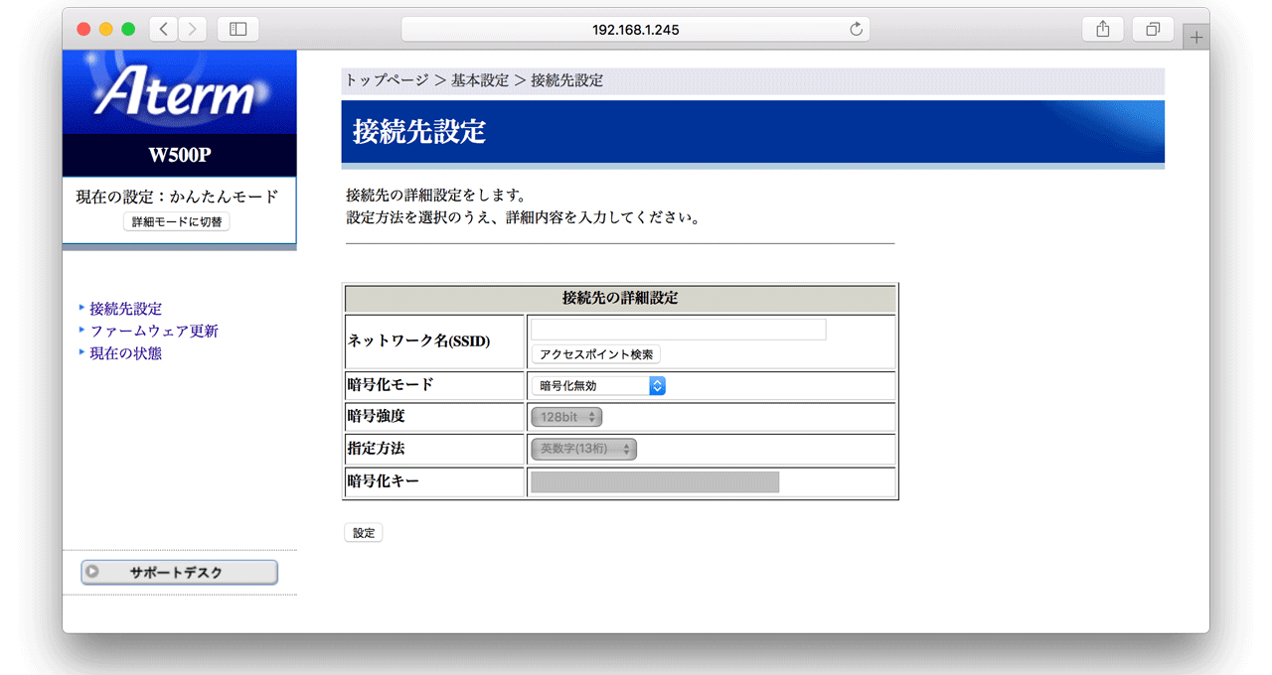Open a new tab with plus button
The height and width of the screenshot is (675, 1272).
click(1196, 37)
